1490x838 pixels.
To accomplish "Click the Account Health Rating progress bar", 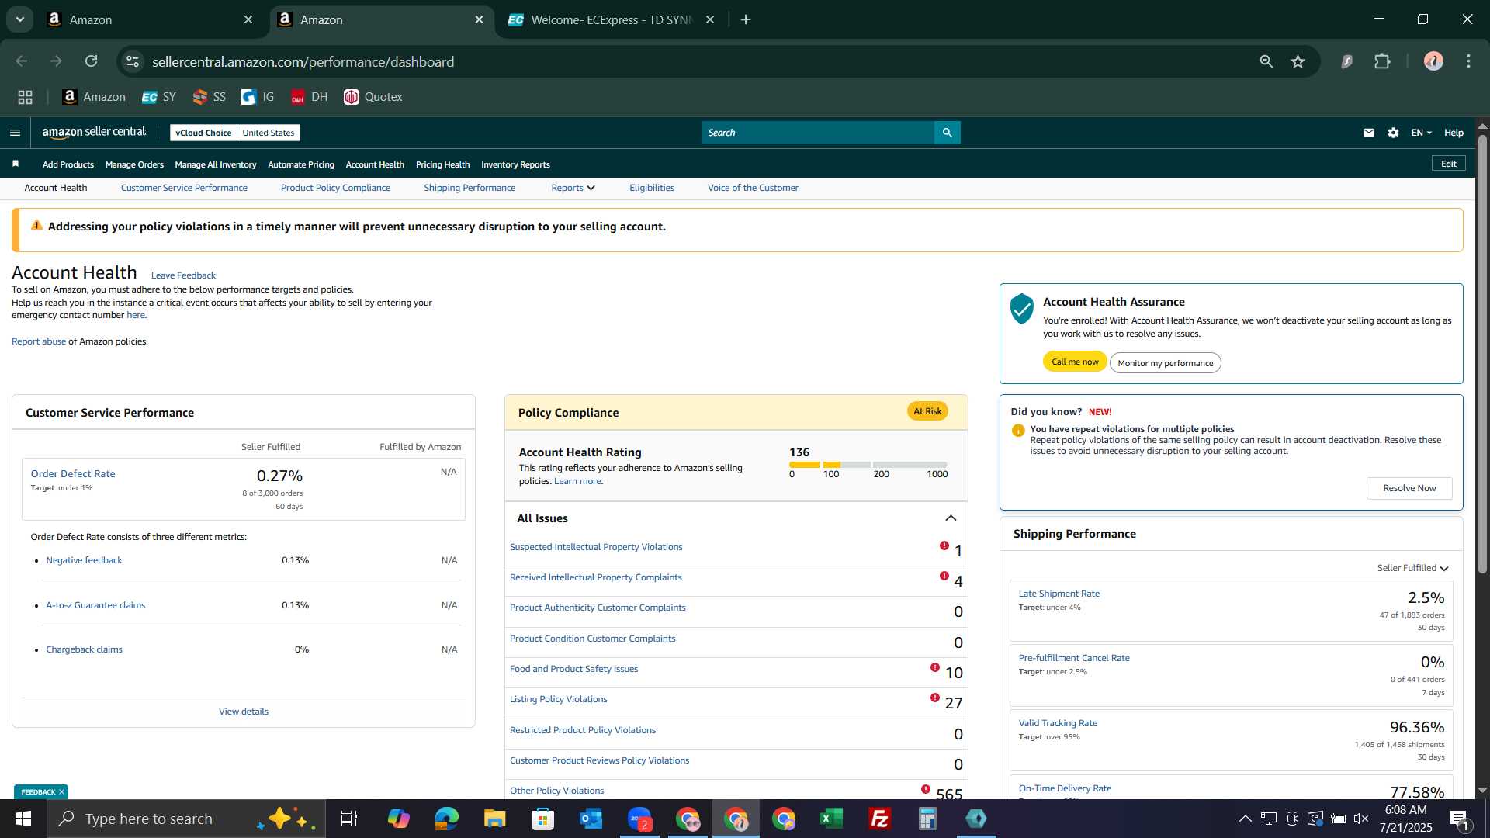I will [868, 464].
